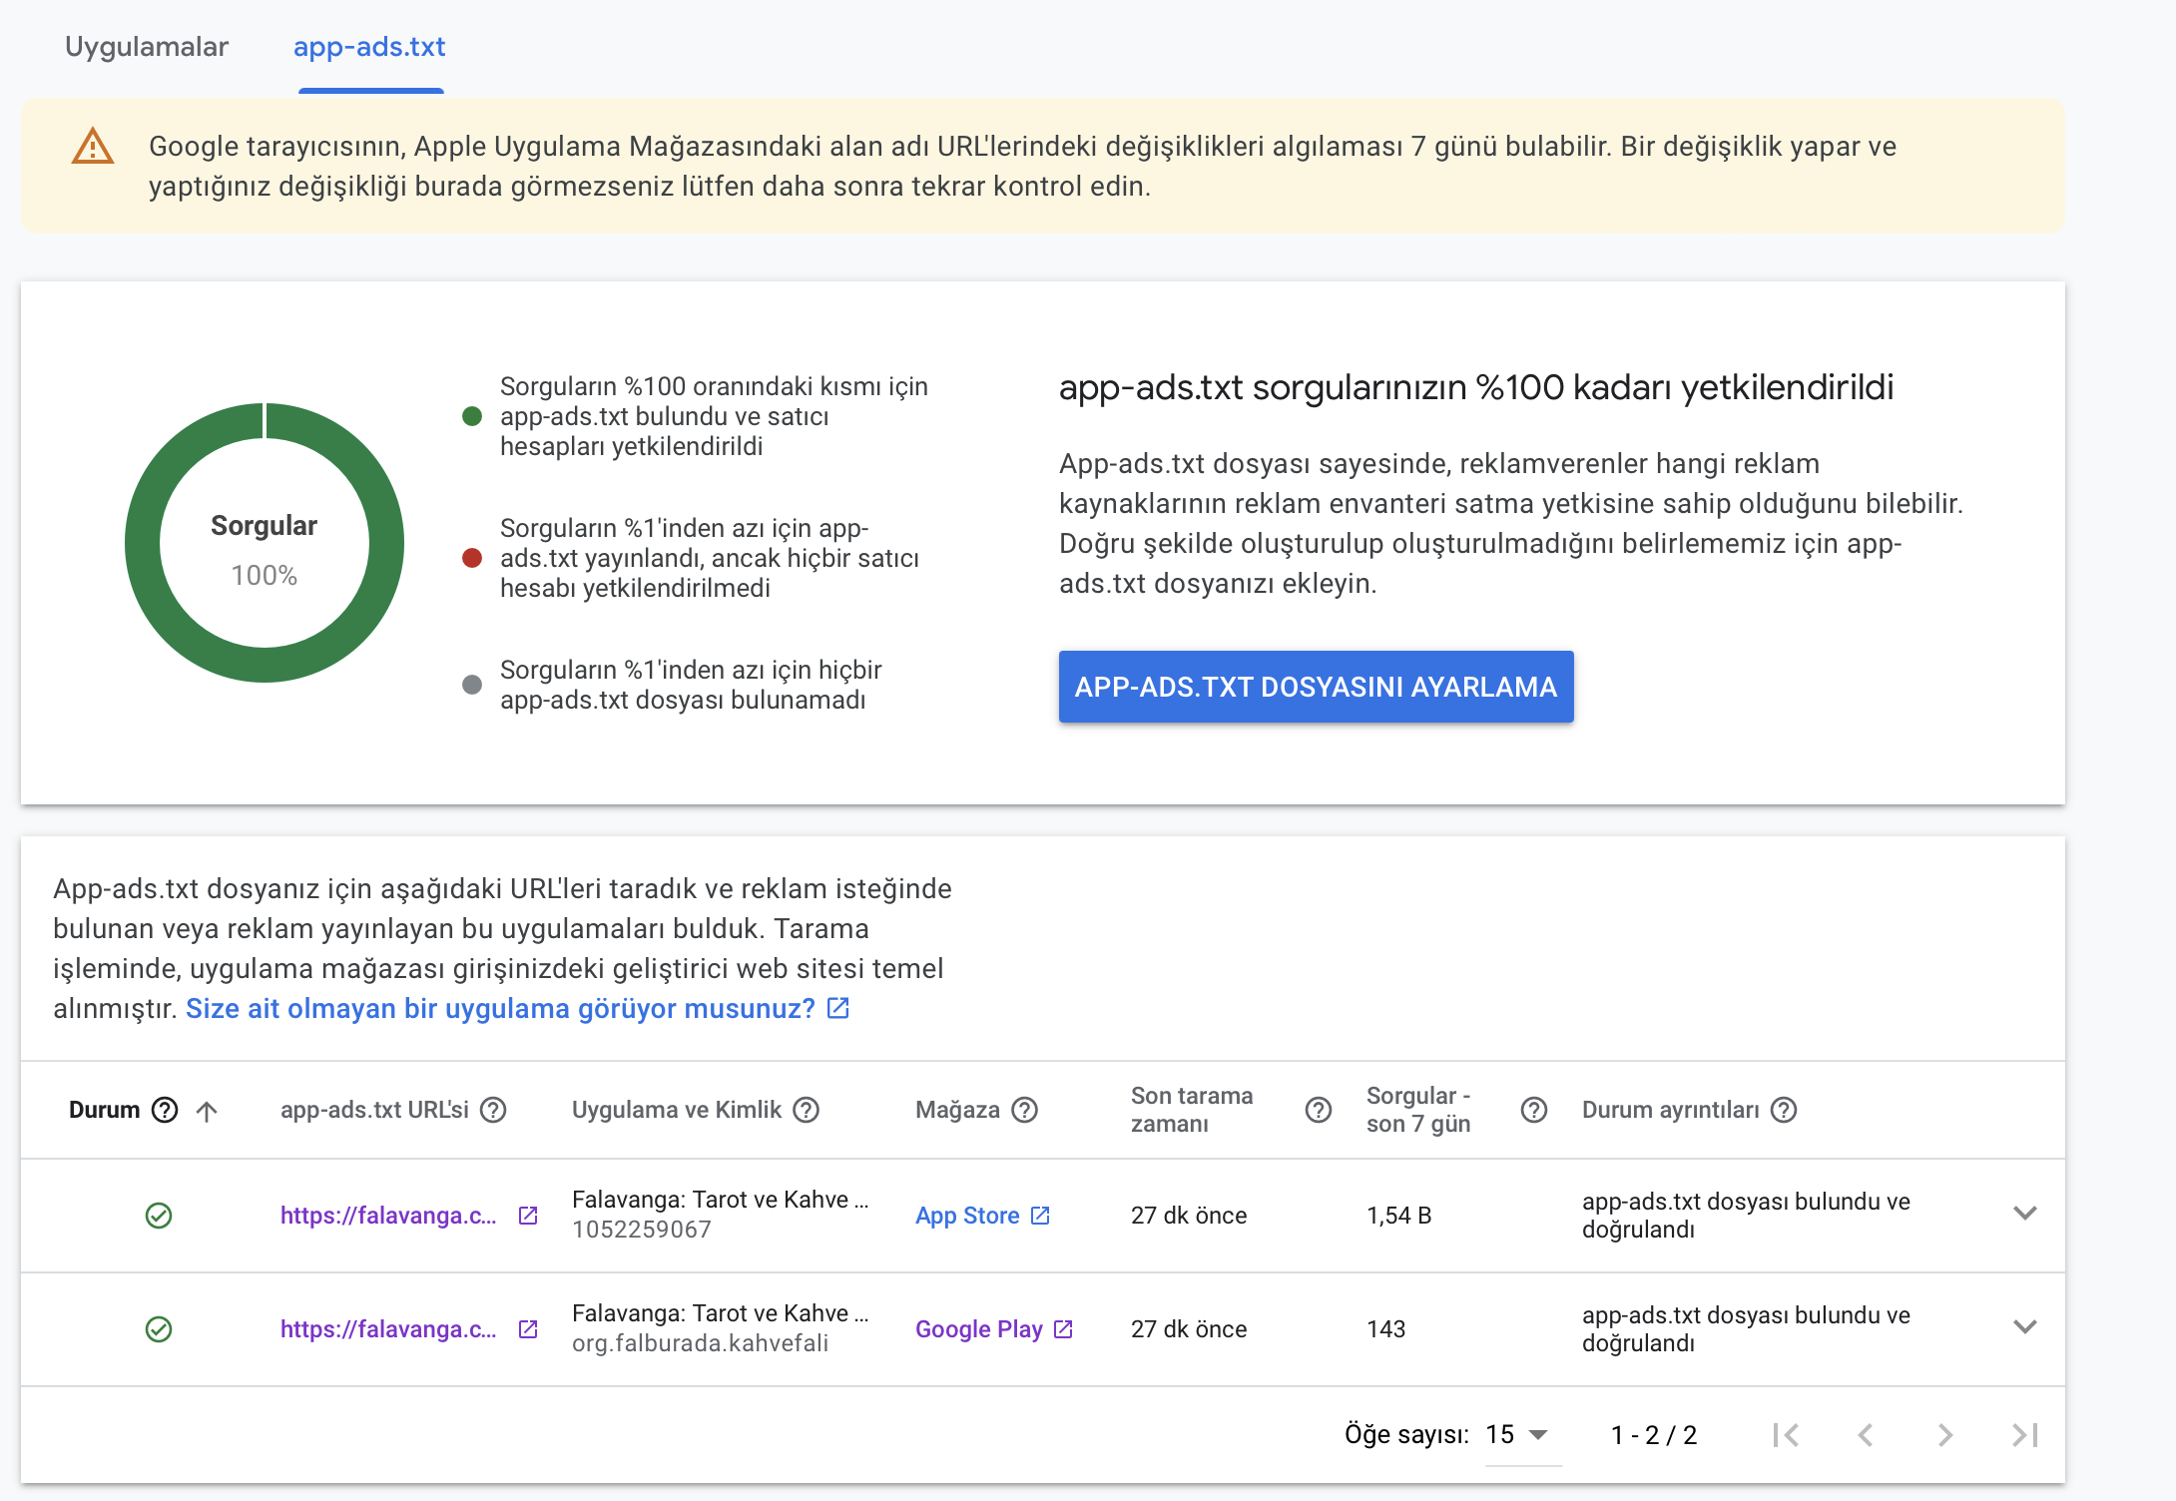2176x1501 pixels.
Task: Click the green legend dot for yetkilendirildi
Action: coord(472,416)
